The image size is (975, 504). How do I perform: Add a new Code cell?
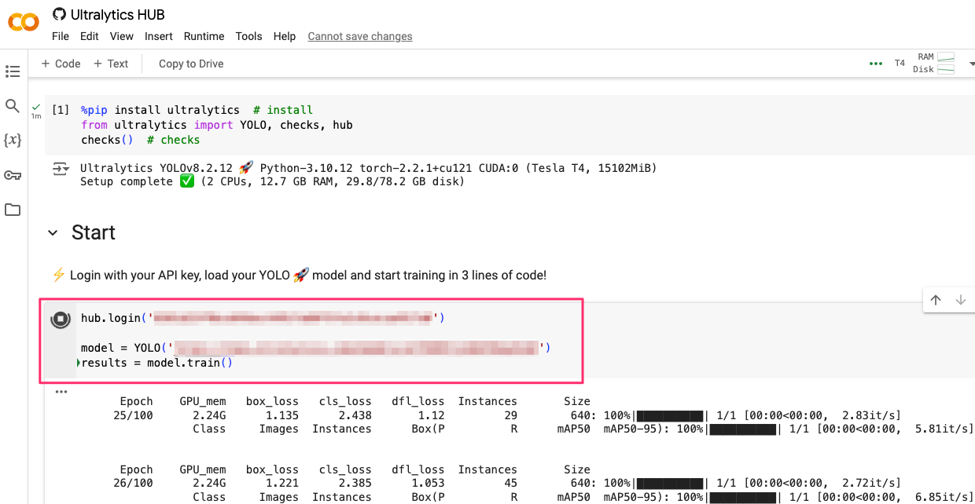point(61,64)
